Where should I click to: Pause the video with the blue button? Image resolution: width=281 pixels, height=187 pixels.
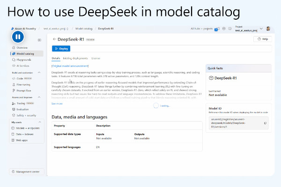click(x=17, y=36)
